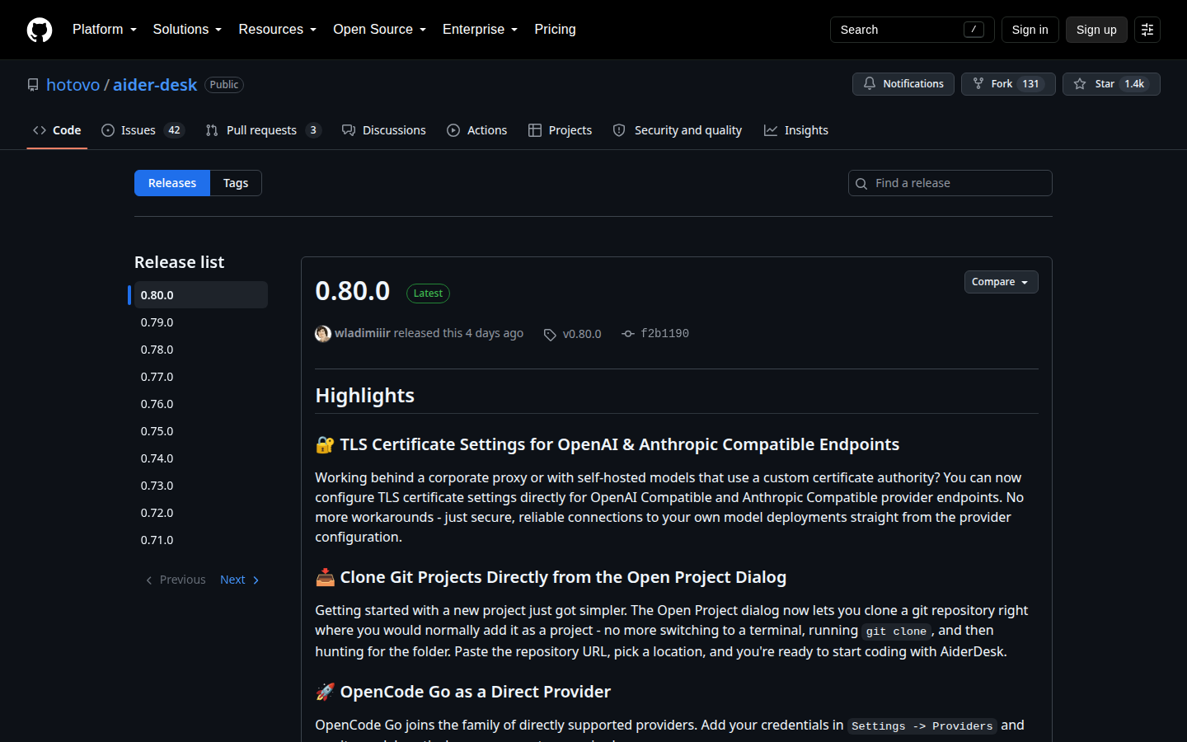Select release 0.71.0 in Release list
This screenshot has width=1187, height=742.
click(x=200, y=540)
